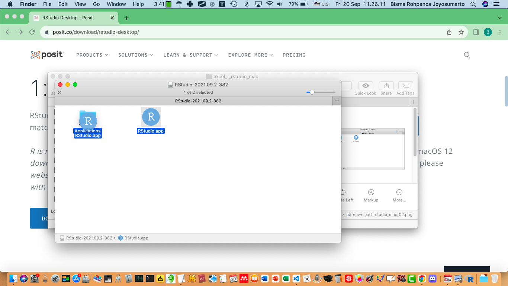Open Discord from the Dock
508x286 pixels.
pos(433,278)
